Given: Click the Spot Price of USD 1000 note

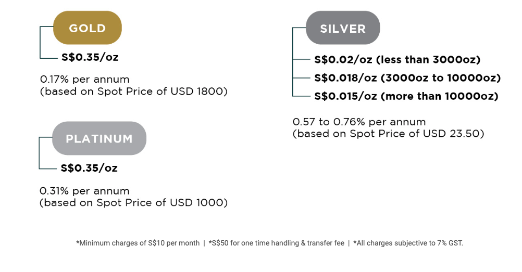Looking at the screenshot, I should [133, 202].
